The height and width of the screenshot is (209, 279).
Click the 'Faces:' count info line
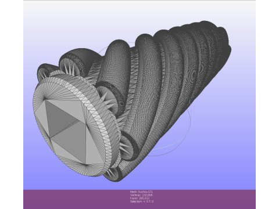(x=139, y=199)
